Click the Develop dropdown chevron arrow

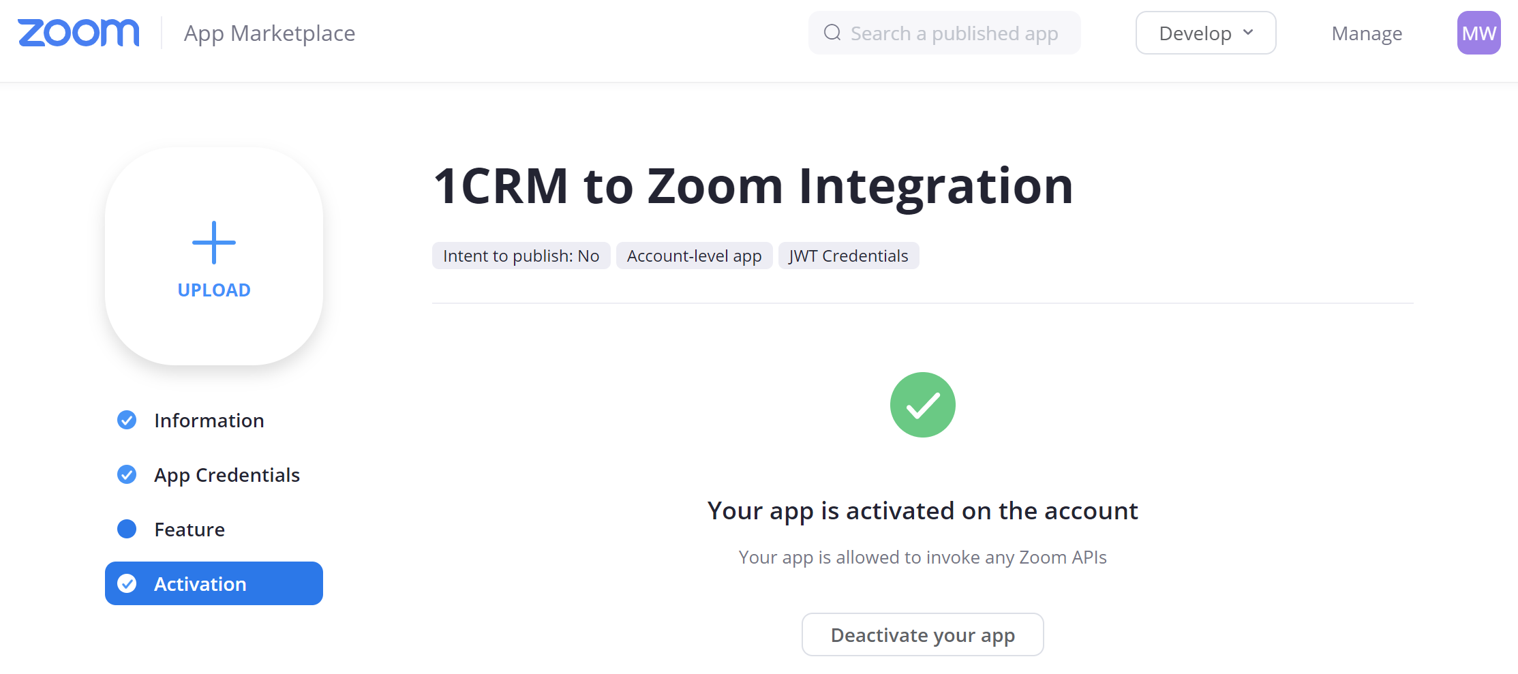point(1248,33)
